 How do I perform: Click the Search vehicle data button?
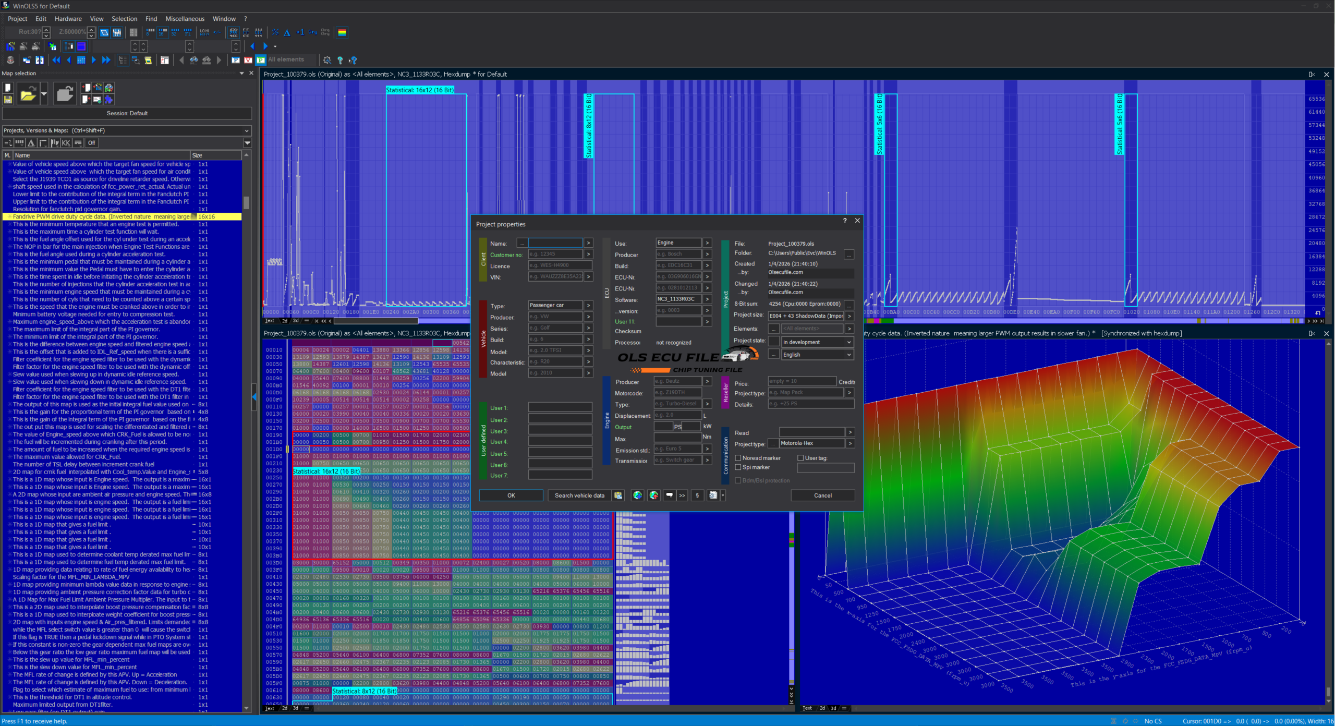tap(579, 495)
